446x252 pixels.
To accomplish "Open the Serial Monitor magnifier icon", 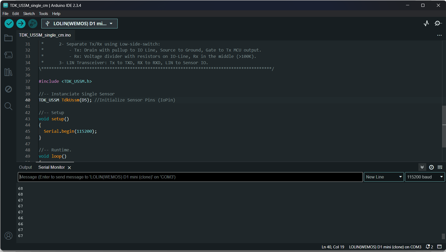I will click(438, 24).
